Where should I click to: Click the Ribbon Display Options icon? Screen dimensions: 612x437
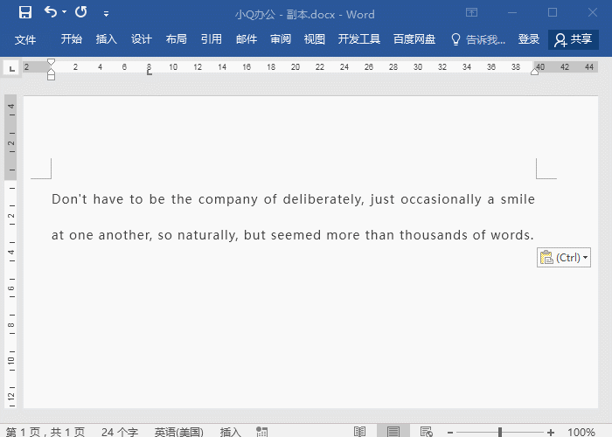coord(471,12)
